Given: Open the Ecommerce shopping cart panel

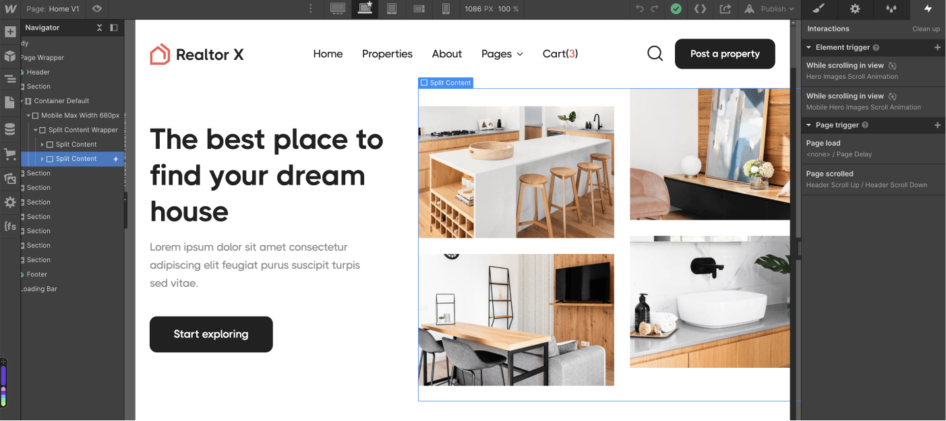Looking at the screenshot, I should pos(10,154).
